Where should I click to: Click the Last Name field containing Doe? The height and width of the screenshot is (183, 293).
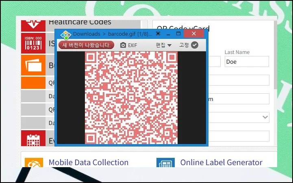[x=247, y=62]
